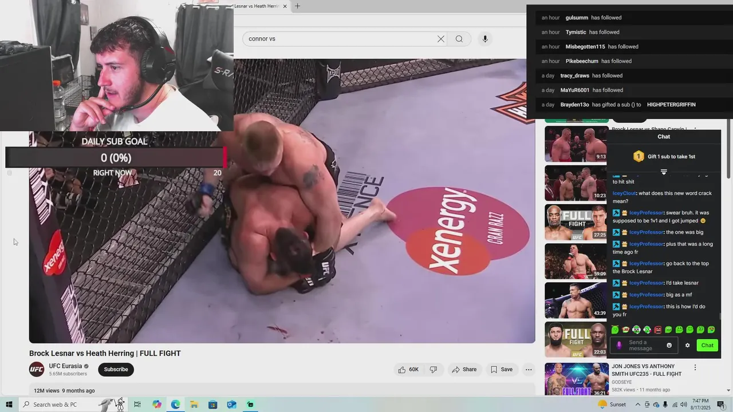Viewport: 733px width, 412px height.
Task: Open Windows Start menu
Action: [x=9, y=405]
